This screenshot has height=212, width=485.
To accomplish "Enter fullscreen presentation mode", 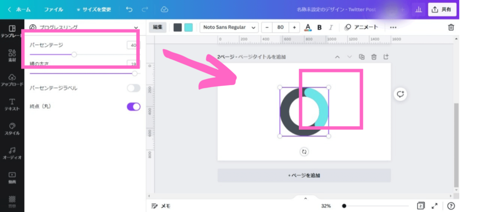I will pos(435,206).
